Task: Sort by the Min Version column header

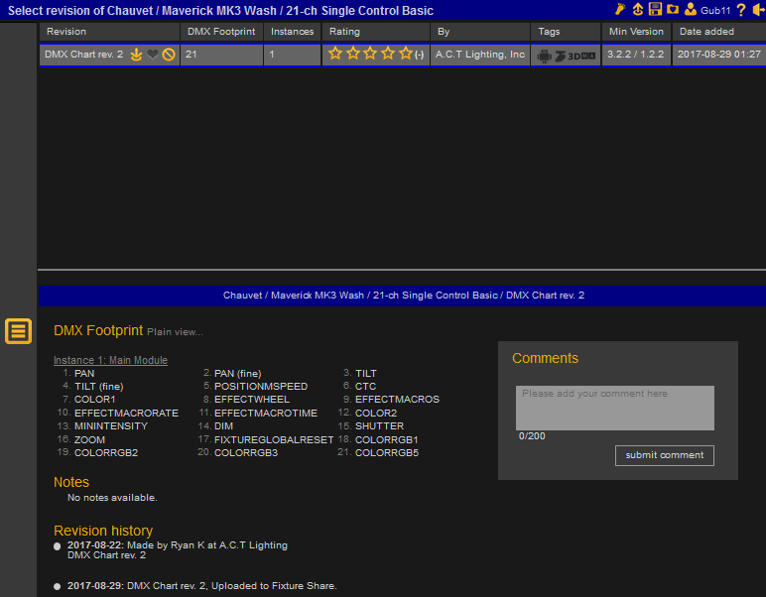Action: (636, 32)
